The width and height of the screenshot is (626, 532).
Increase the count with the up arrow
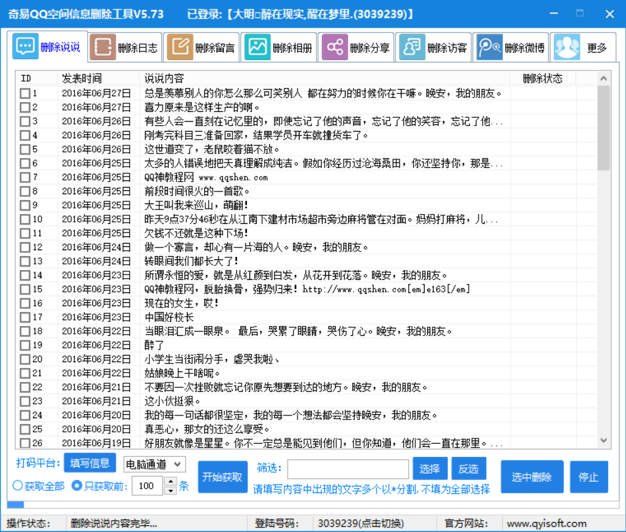pos(171,482)
